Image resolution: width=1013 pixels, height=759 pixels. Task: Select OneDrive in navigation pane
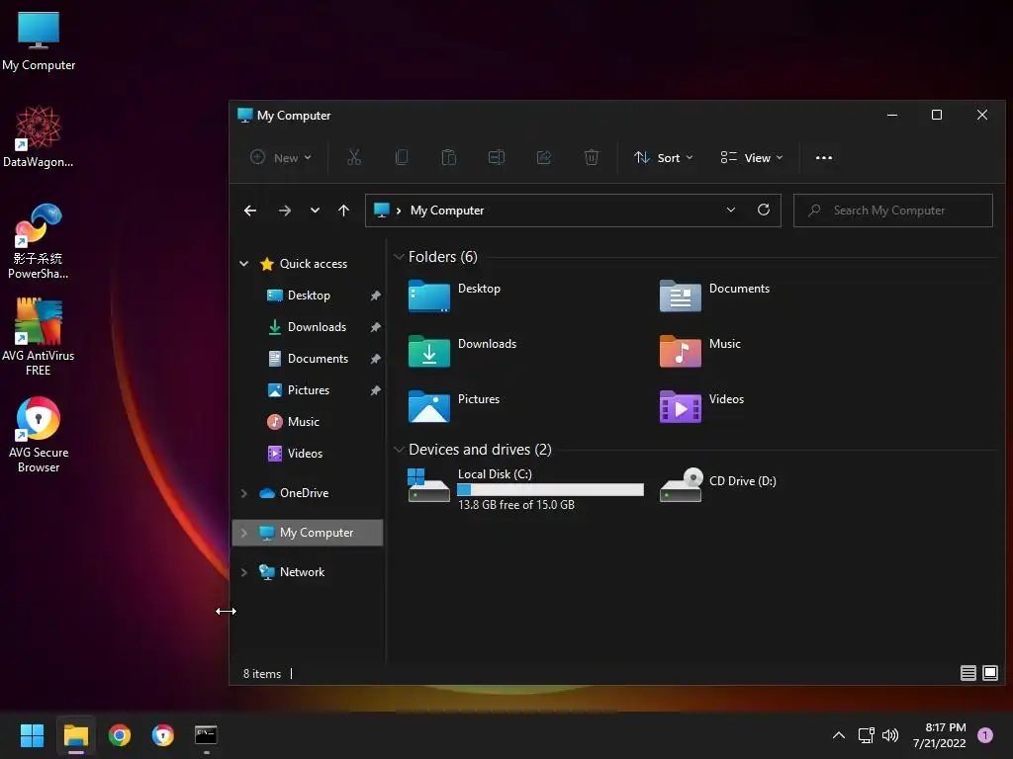click(304, 493)
